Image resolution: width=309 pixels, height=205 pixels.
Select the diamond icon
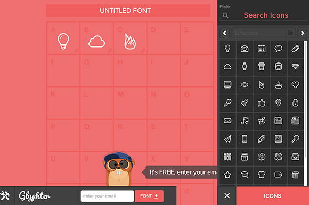tap(295, 67)
